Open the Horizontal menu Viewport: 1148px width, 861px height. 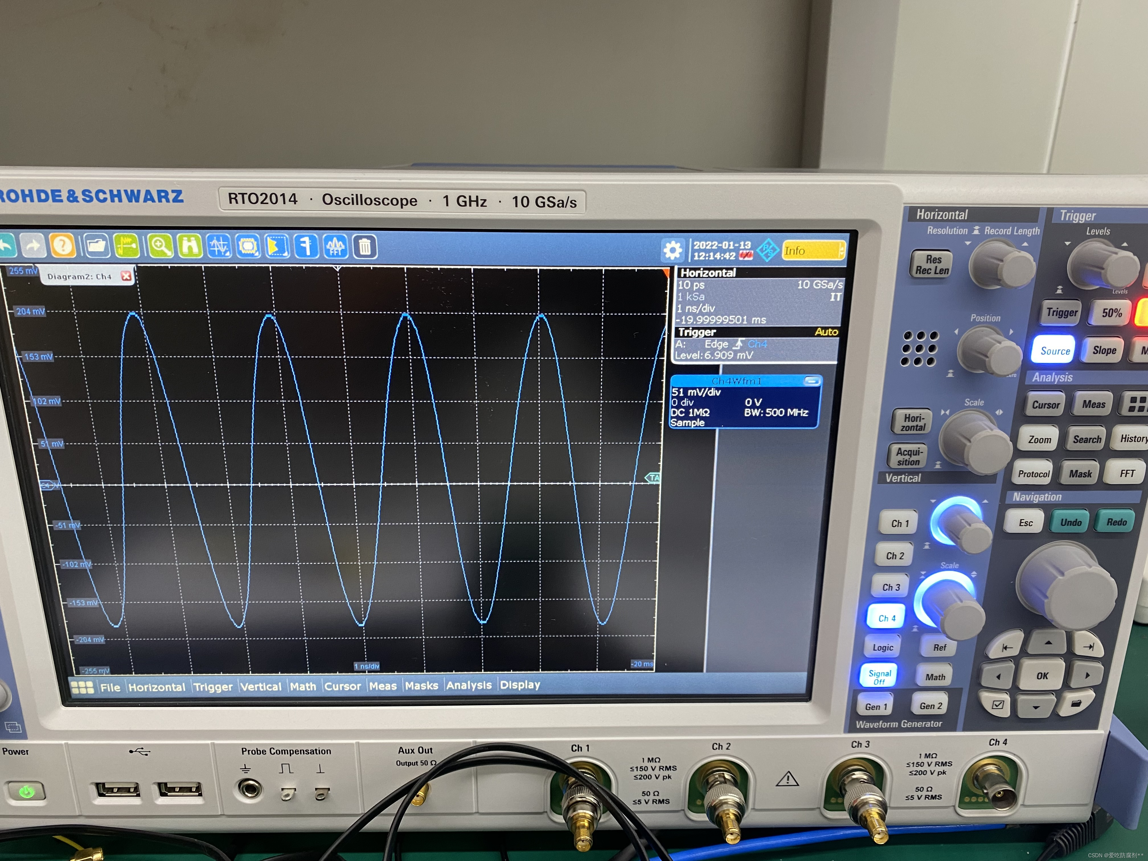[156, 687]
